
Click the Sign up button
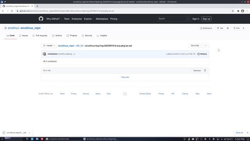[206, 19]
